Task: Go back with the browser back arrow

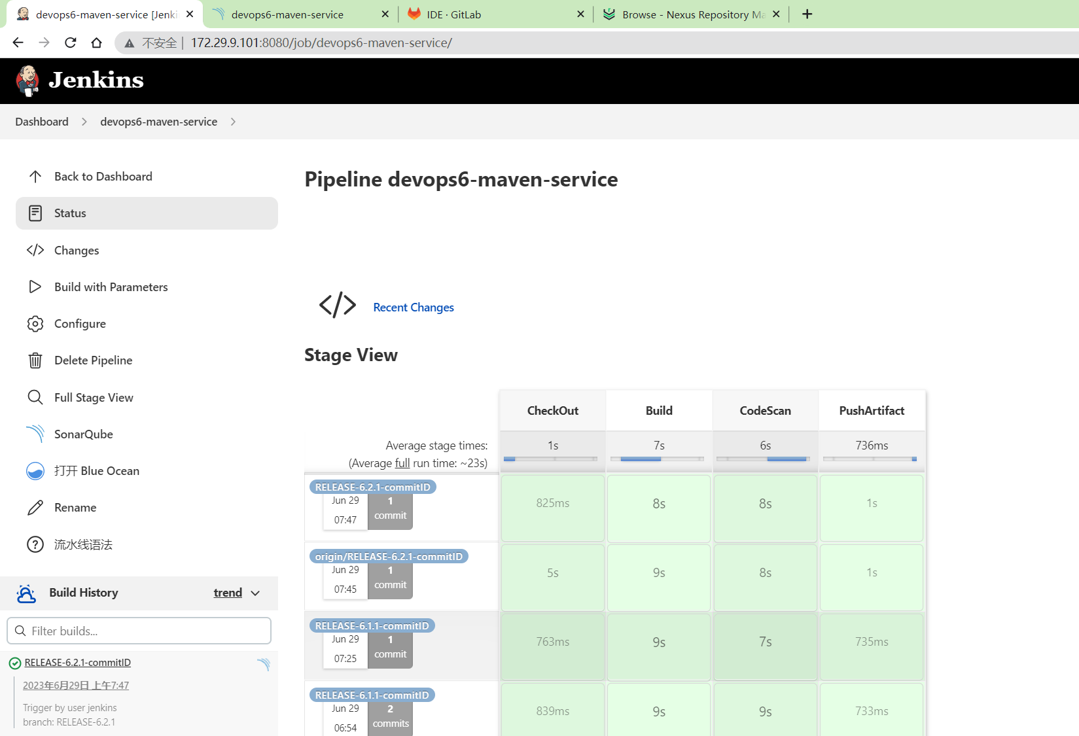Action: tap(18, 43)
